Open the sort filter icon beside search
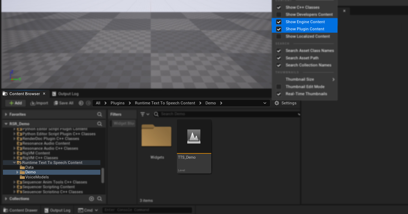408x214 pixels. tap(144, 114)
